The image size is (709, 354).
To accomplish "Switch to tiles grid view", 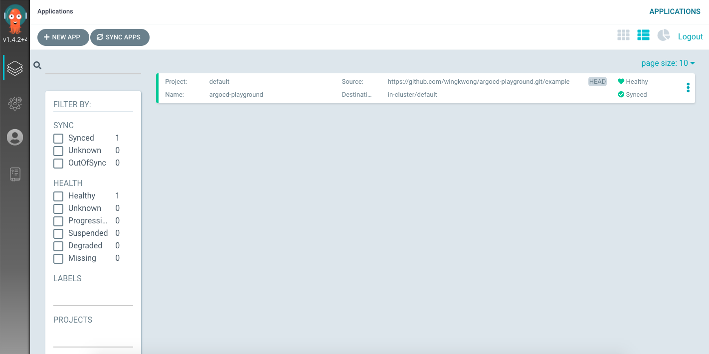I will click(623, 35).
